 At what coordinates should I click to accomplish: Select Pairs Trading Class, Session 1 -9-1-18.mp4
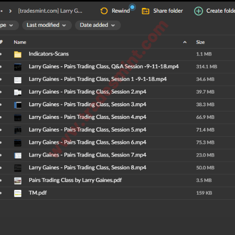coord(98,79)
